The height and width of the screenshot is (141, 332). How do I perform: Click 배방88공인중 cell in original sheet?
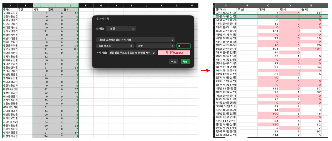click(10, 89)
